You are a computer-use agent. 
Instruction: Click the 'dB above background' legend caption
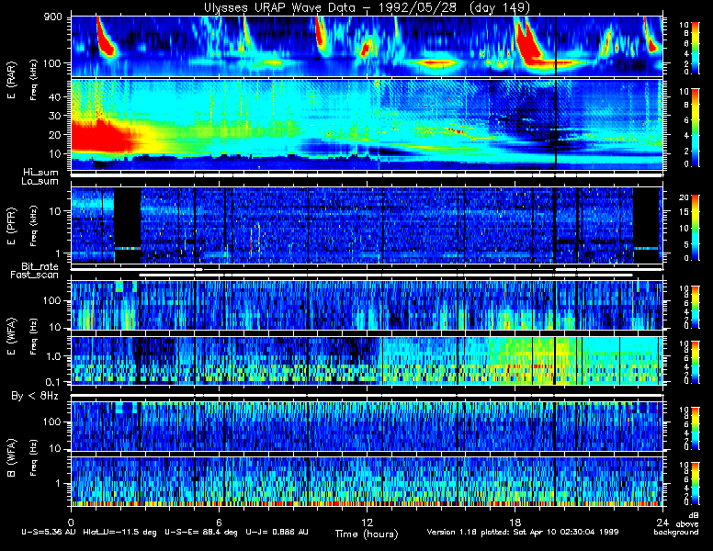[677, 524]
